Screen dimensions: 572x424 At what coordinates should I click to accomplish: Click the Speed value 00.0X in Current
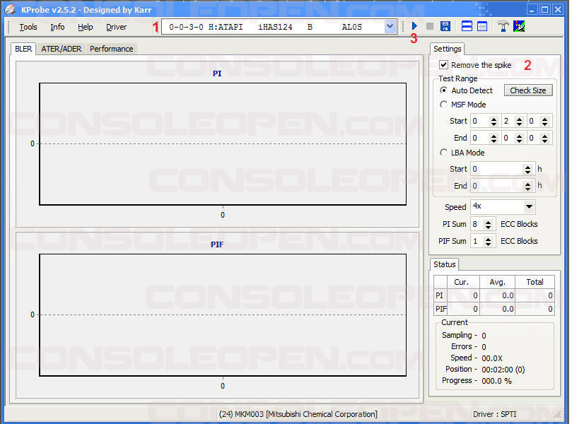pos(491,358)
